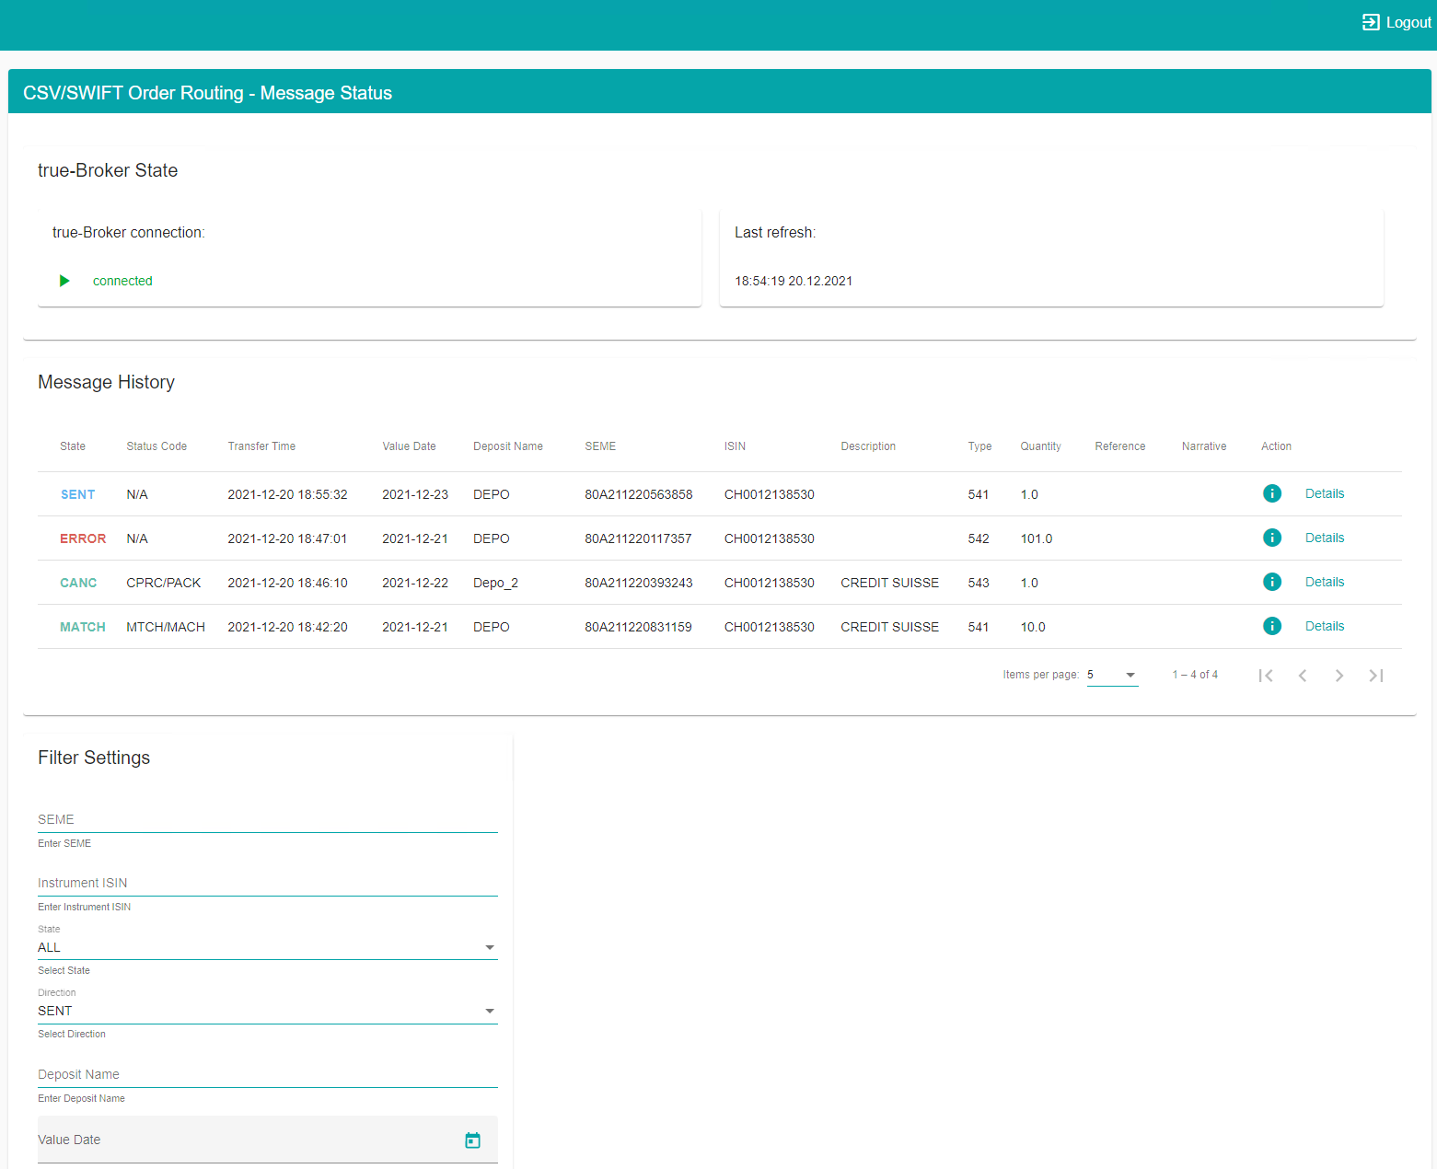
Task: Open Details link for ERROR message
Action: [x=1325, y=538]
